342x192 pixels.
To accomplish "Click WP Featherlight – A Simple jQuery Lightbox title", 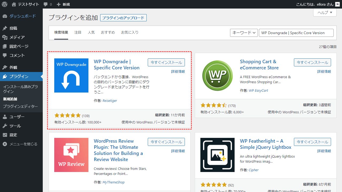I will pyautogui.click(x=266, y=144).
